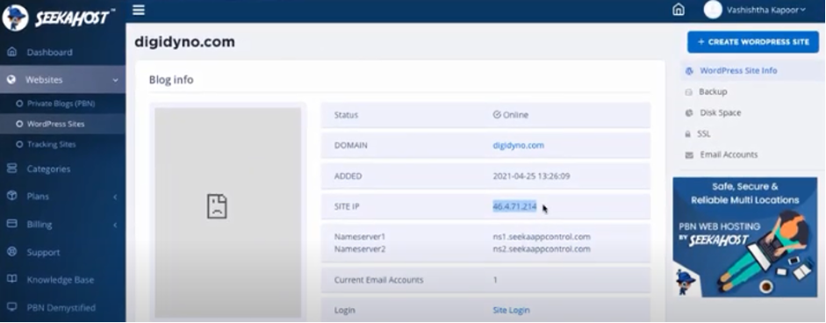
Task: Click the Websites globe icon
Action: 11,80
